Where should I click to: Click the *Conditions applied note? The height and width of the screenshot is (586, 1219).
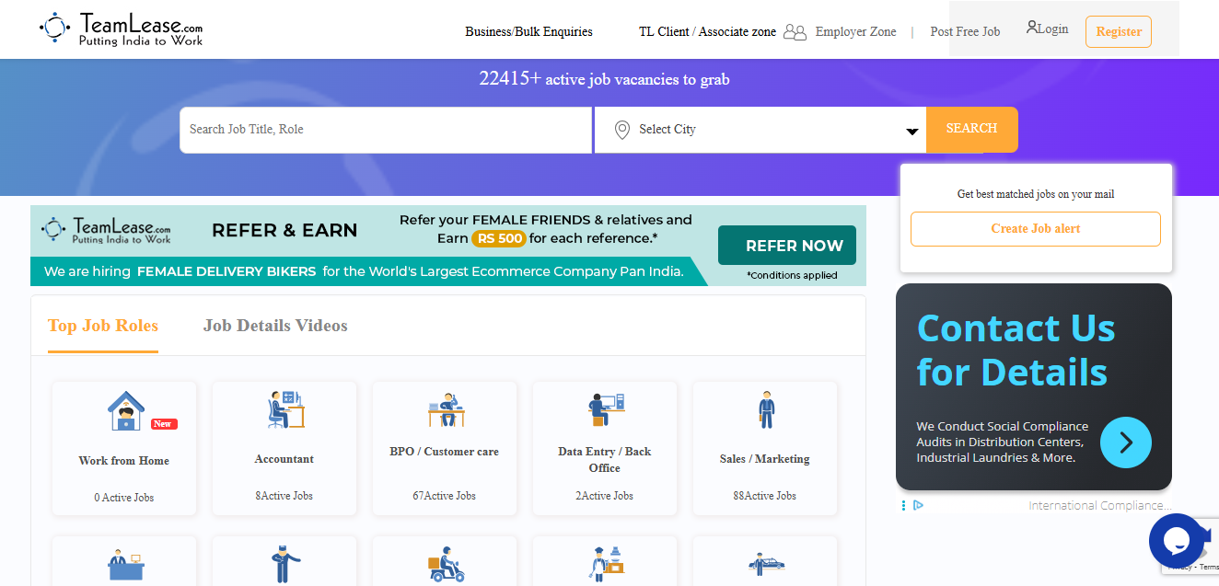pyautogui.click(x=792, y=275)
